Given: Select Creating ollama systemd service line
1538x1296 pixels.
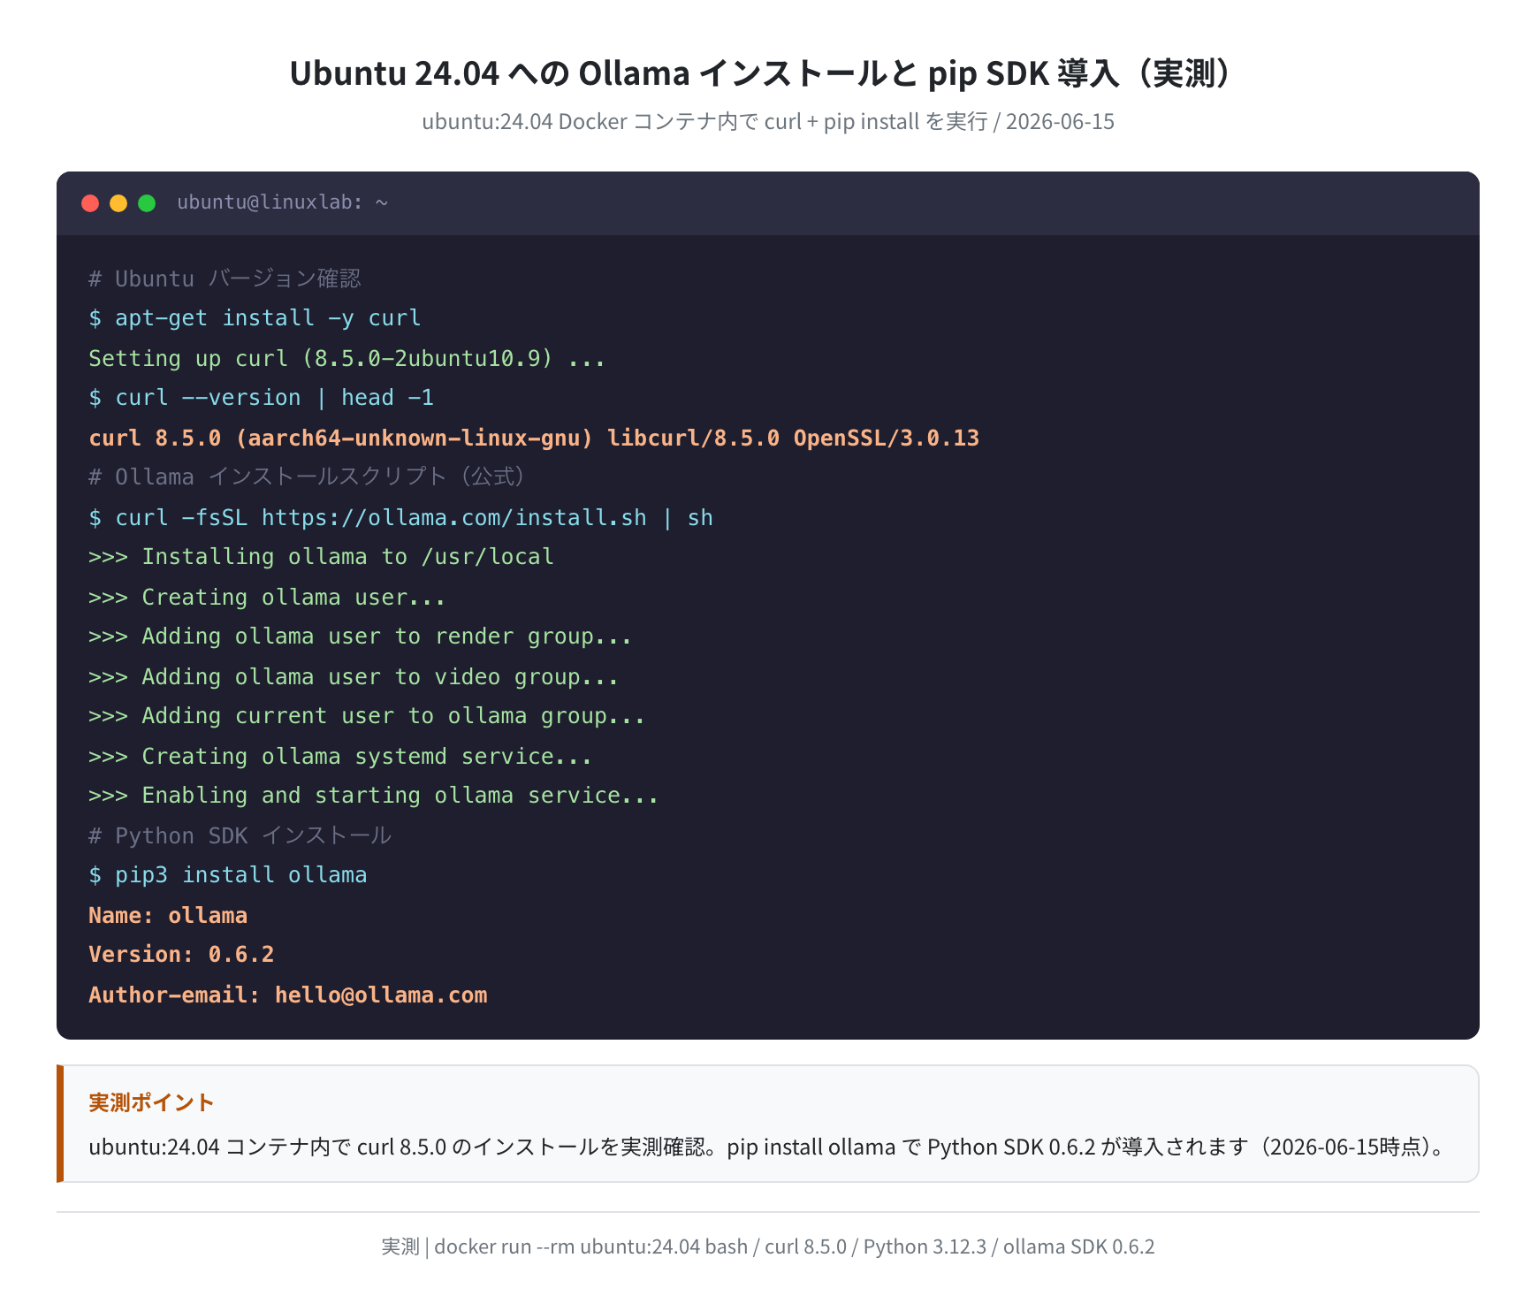Looking at the screenshot, I should (x=340, y=756).
